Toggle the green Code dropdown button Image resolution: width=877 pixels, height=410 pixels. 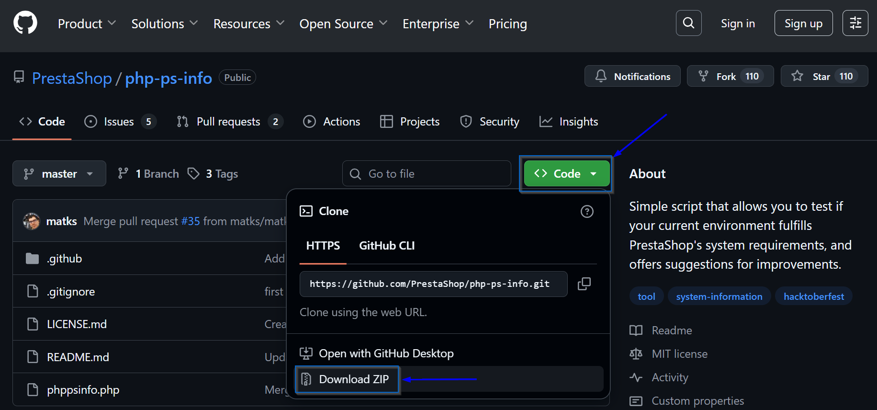point(566,174)
